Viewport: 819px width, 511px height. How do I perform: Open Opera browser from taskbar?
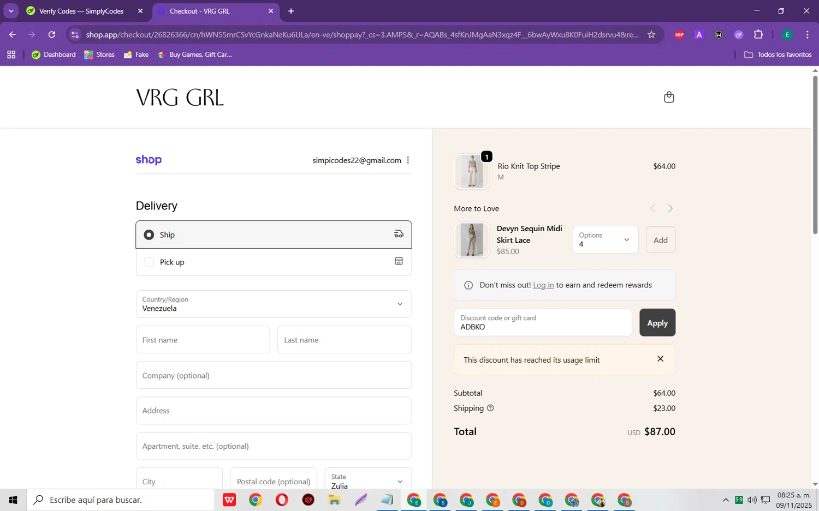282,500
